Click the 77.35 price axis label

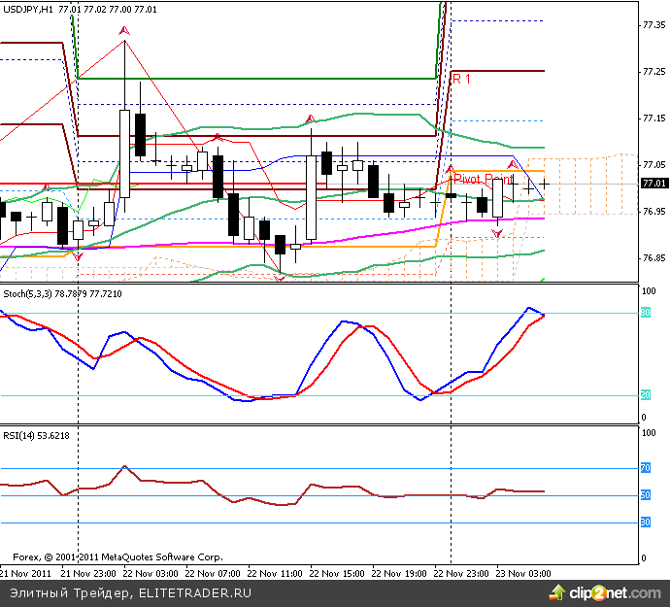click(x=653, y=24)
